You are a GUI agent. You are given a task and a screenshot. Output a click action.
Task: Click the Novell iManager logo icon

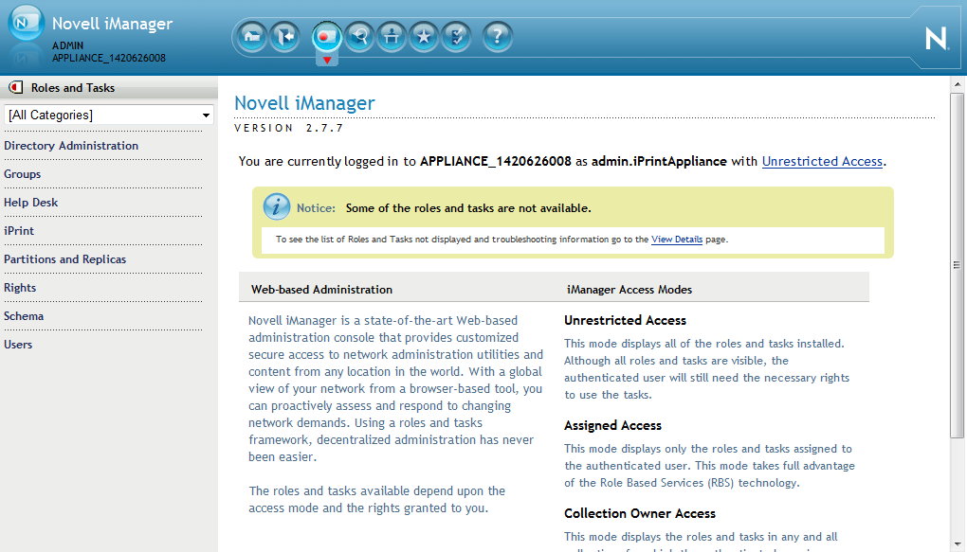pyautogui.click(x=26, y=23)
